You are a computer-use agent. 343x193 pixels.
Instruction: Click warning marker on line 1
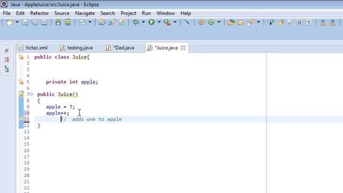[21, 57]
